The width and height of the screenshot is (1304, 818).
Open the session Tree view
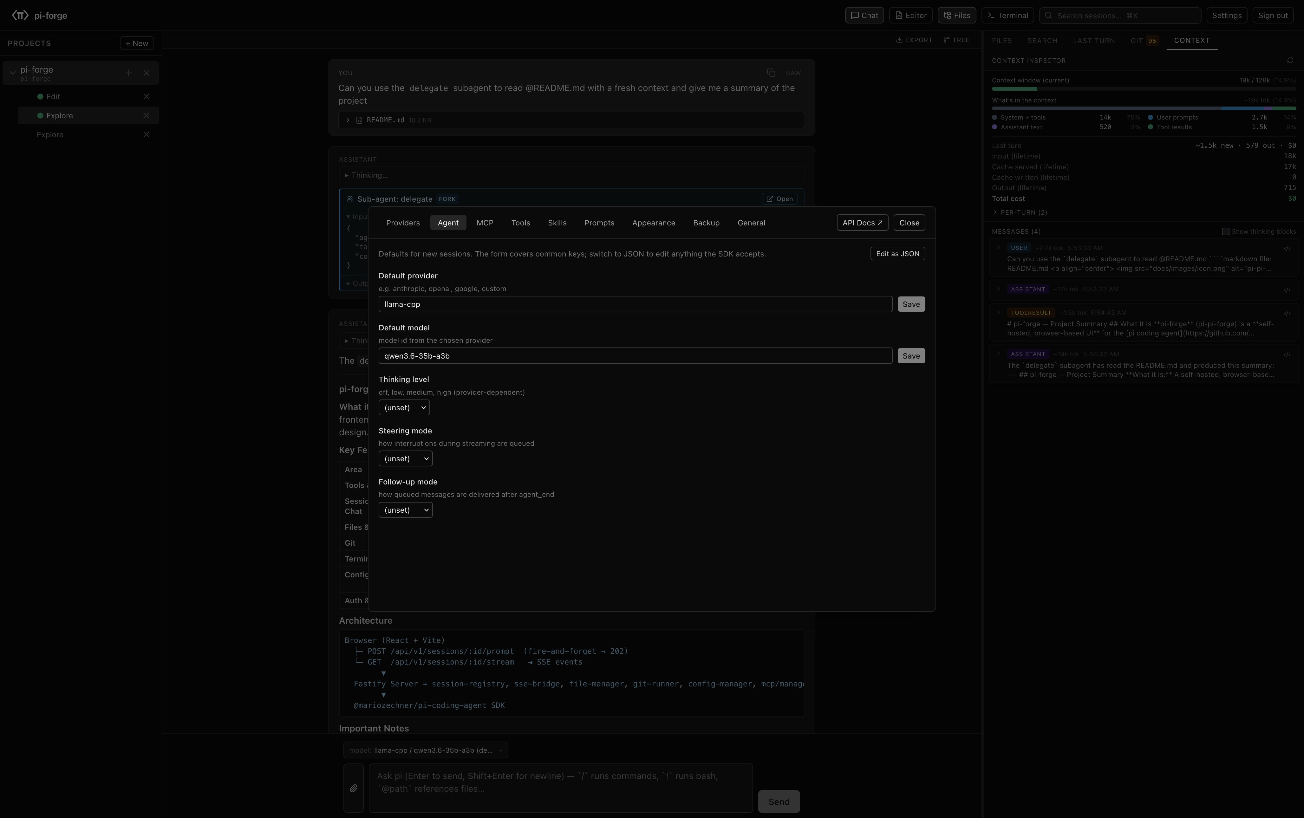click(957, 40)
